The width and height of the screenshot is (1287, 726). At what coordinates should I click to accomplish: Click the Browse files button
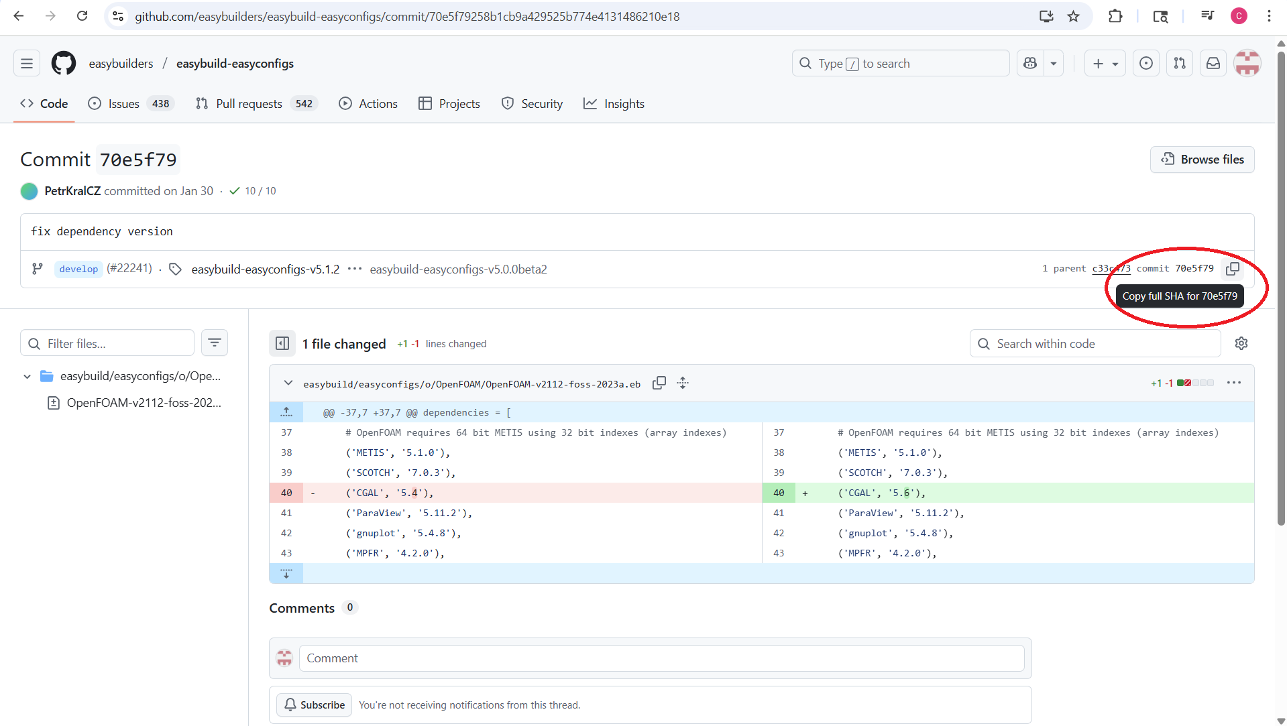click(x=1202, y=160)
